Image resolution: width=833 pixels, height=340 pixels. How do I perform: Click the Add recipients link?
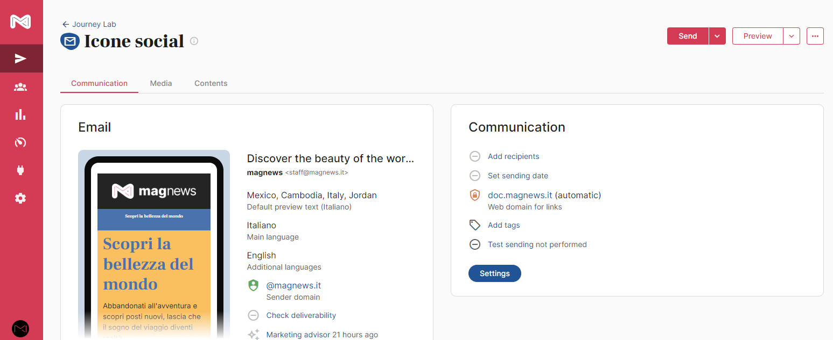[513, 156]
